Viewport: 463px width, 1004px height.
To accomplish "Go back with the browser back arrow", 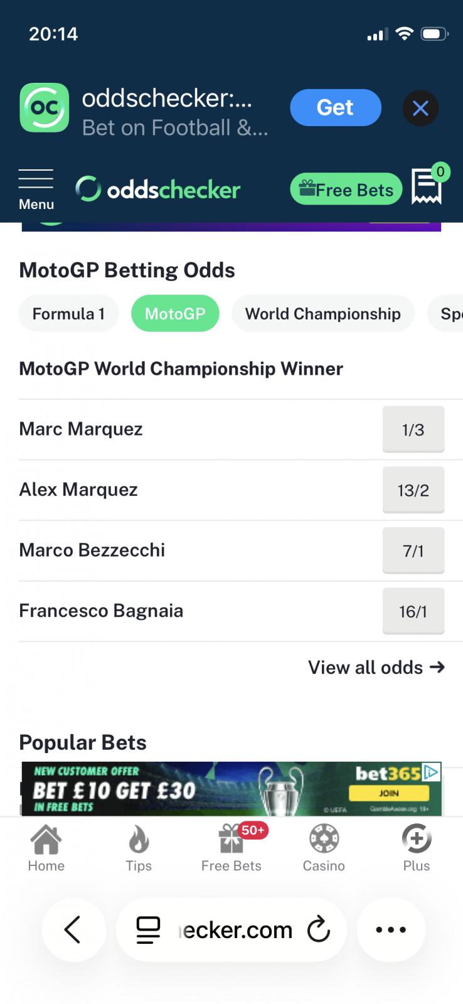I will [73, 929].
